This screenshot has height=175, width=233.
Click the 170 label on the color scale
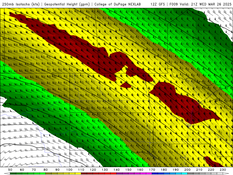[152, 170]
